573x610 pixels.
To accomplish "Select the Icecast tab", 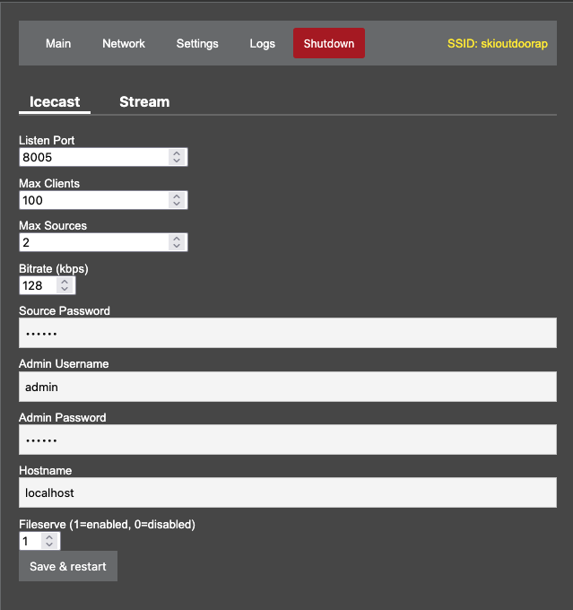I will click(x=55, y=101).
